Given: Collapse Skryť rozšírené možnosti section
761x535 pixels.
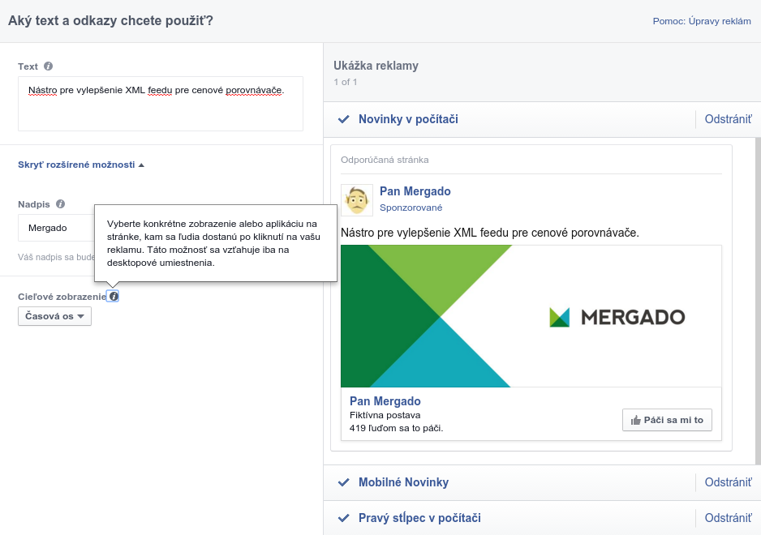Looking at the screenshot, I should click(81, 165).
